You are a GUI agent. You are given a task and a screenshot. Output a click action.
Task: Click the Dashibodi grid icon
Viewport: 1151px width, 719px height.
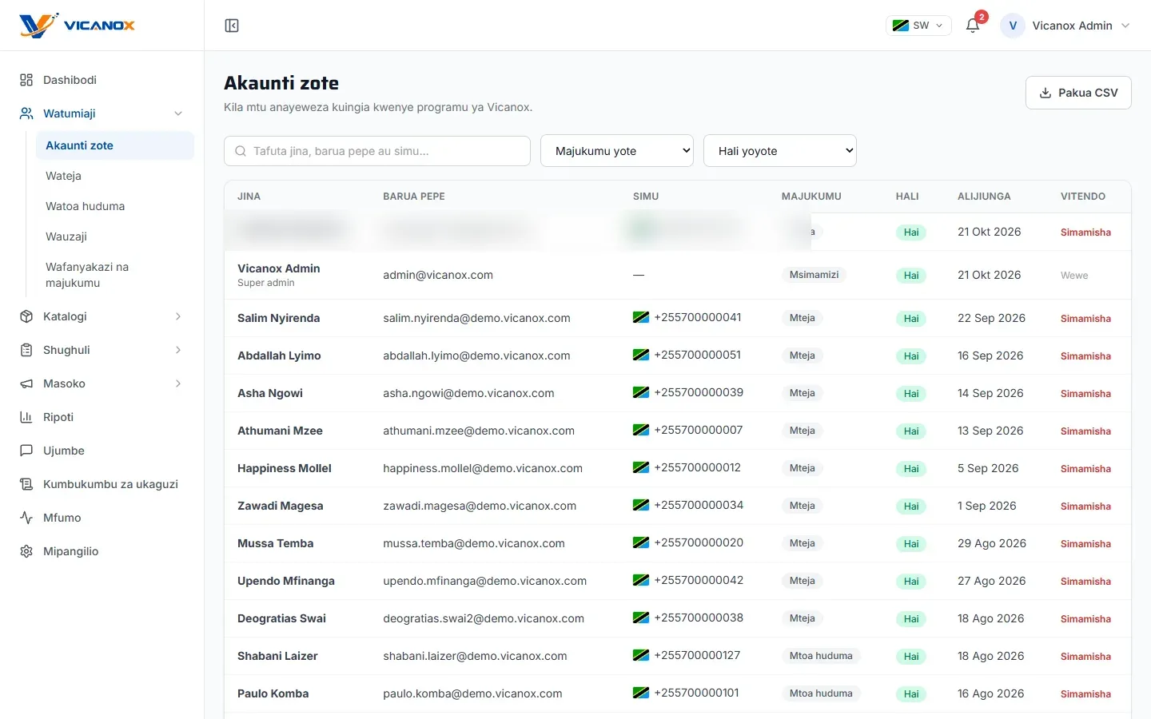[26, 80]
